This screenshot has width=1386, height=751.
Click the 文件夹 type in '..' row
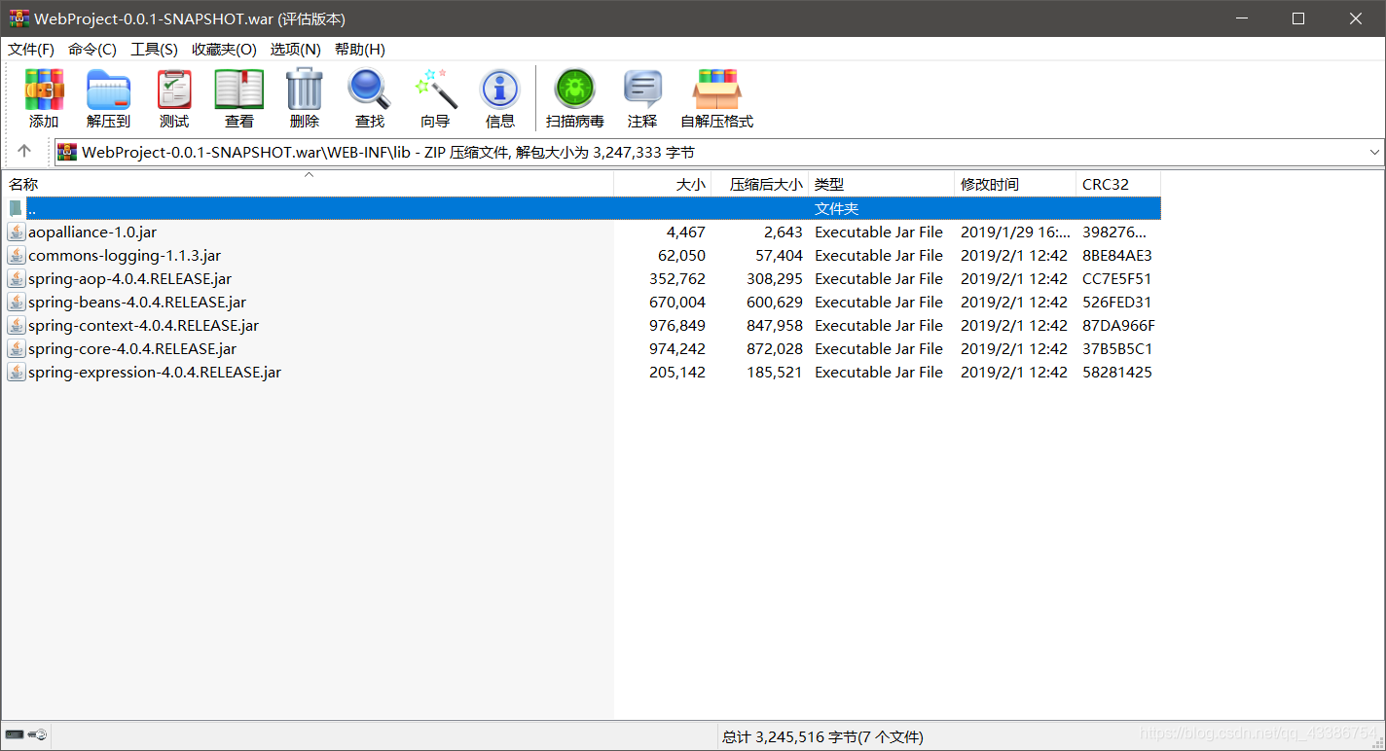pos(837,208)
